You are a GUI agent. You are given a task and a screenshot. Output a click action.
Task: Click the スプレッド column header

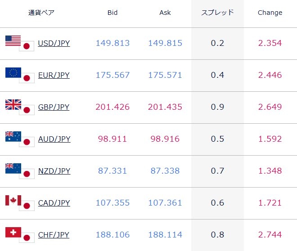[x=217, y=13]
